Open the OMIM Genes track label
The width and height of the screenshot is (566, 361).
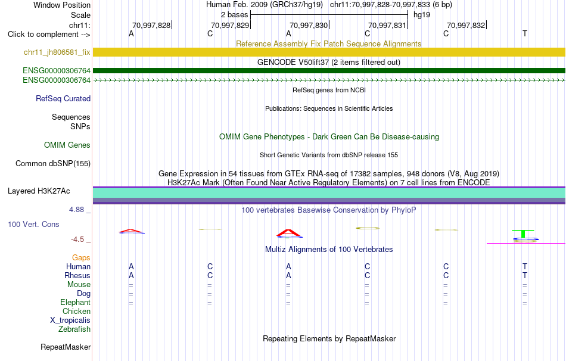pyautogui.click(x=67, y=145)
